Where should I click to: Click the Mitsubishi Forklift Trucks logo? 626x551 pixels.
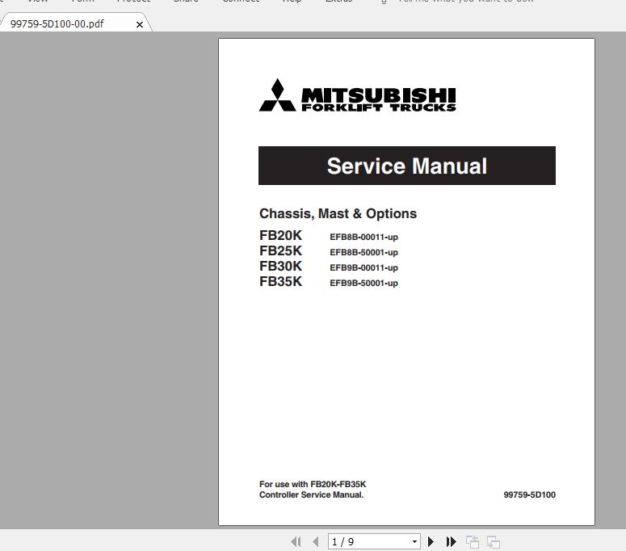pyautogui.click(x=357, y=95)
